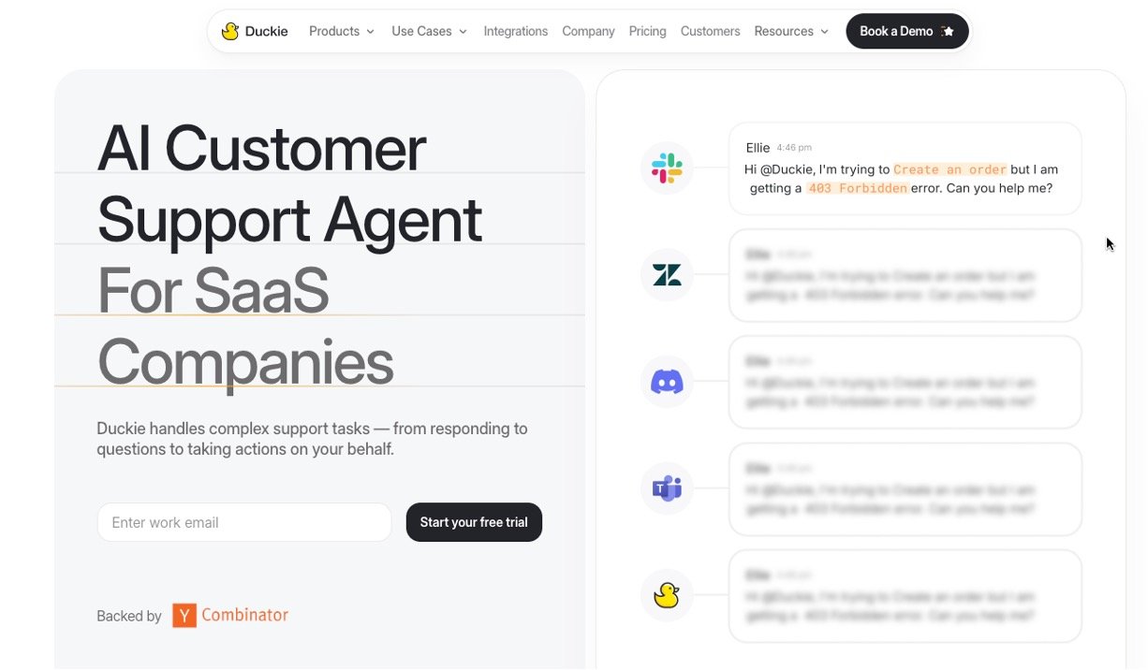The image size is (1148, 670).
Task: Select the Slack channel icon
Action: click(x=667, y=168)
